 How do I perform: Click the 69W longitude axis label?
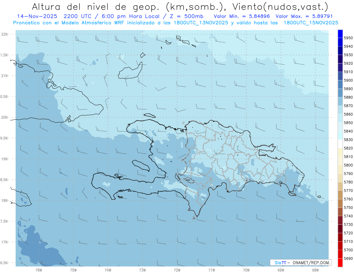point(281,270)
